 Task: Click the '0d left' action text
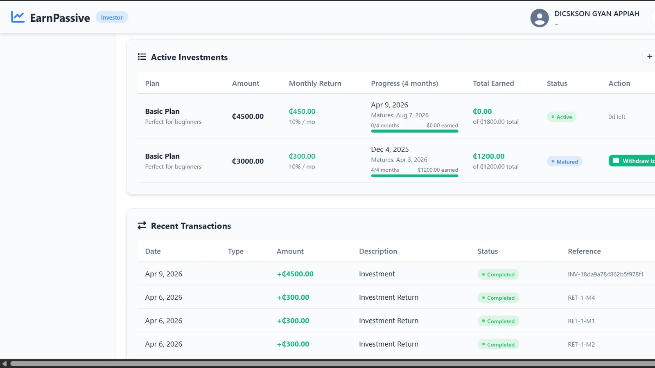click(x=617, y=117)
